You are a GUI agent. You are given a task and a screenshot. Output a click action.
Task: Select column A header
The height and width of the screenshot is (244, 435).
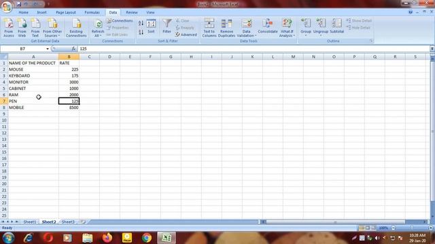point(33,57)
